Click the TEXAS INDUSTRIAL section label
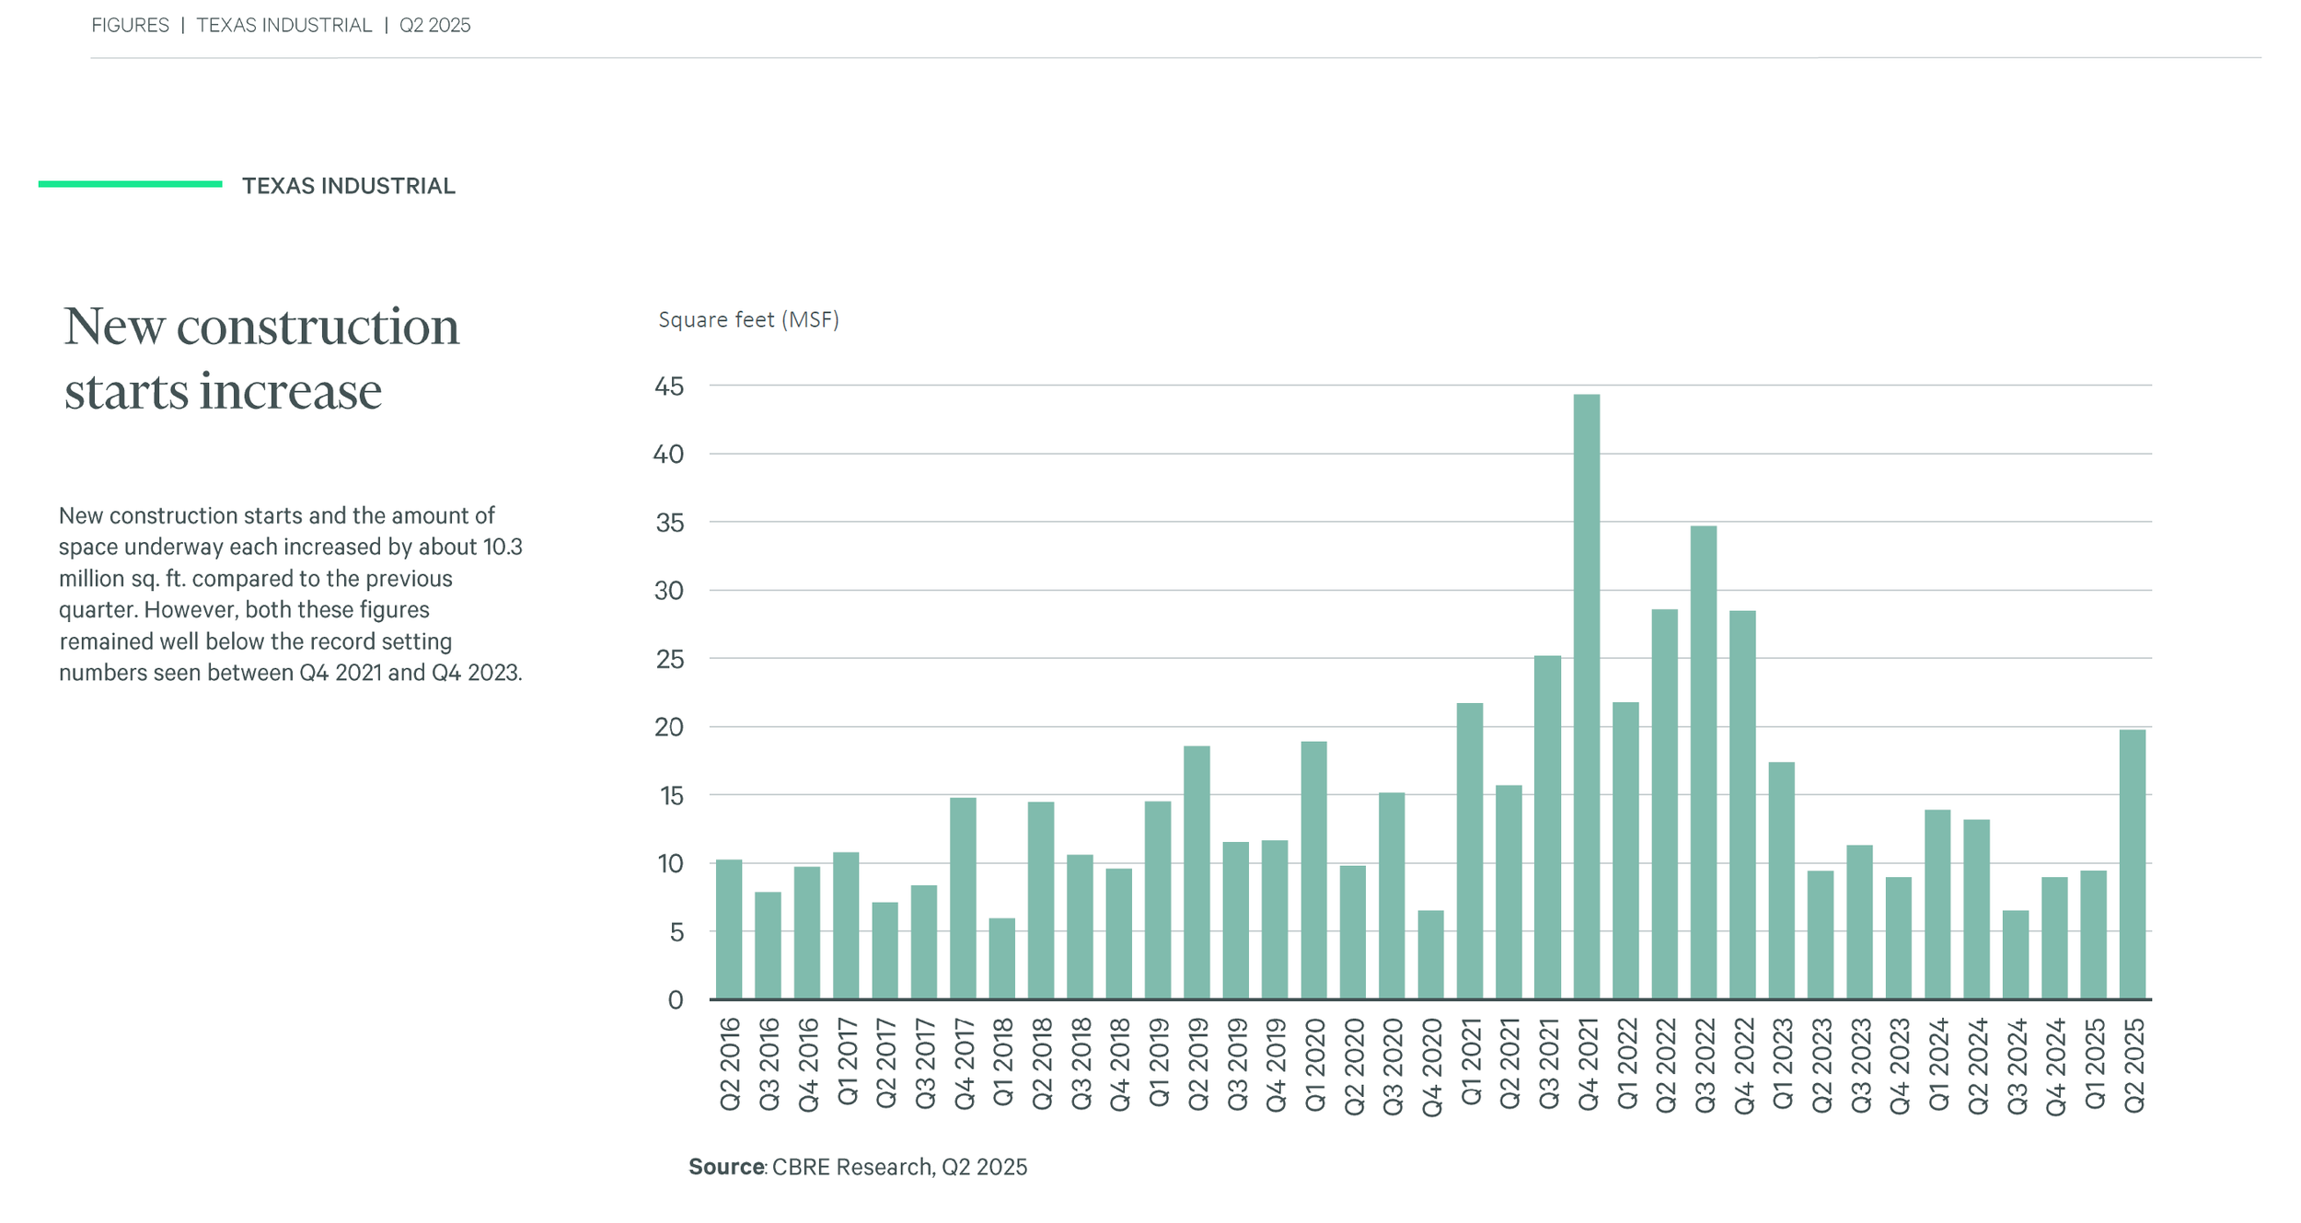The image size is (2301, 1223). pos(348,186)
